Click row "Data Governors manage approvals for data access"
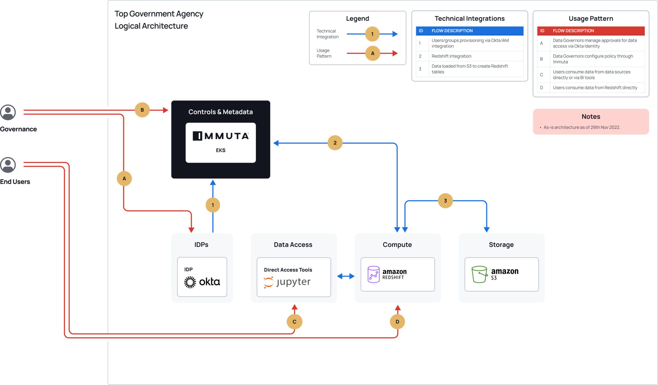This screenshot has height=385, width=658. coord(591,43)
